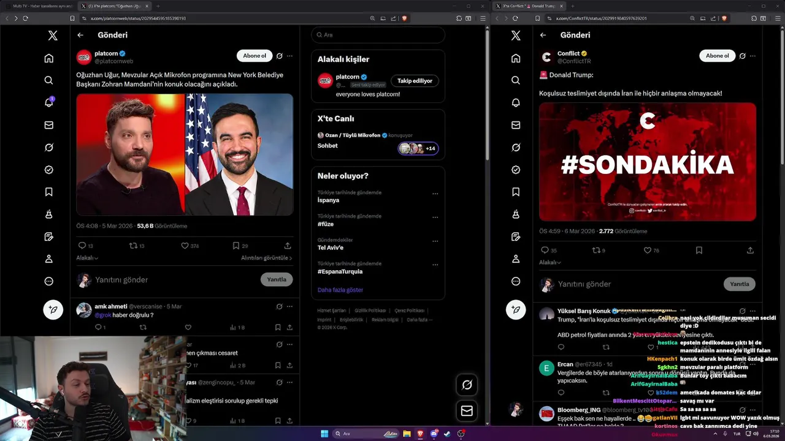This screenshot has width=785, height=441.
Task: Open Profile icon in left X sidebar
Action: coord(48,259)
